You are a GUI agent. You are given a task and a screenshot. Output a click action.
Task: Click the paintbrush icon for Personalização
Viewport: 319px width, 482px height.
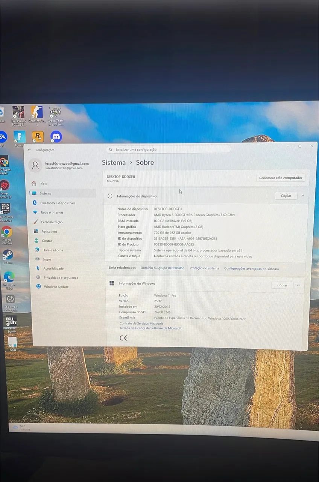(x=35, y=222)
